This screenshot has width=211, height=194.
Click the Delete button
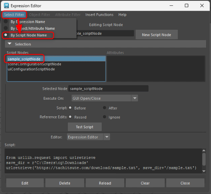coord(65,183)
